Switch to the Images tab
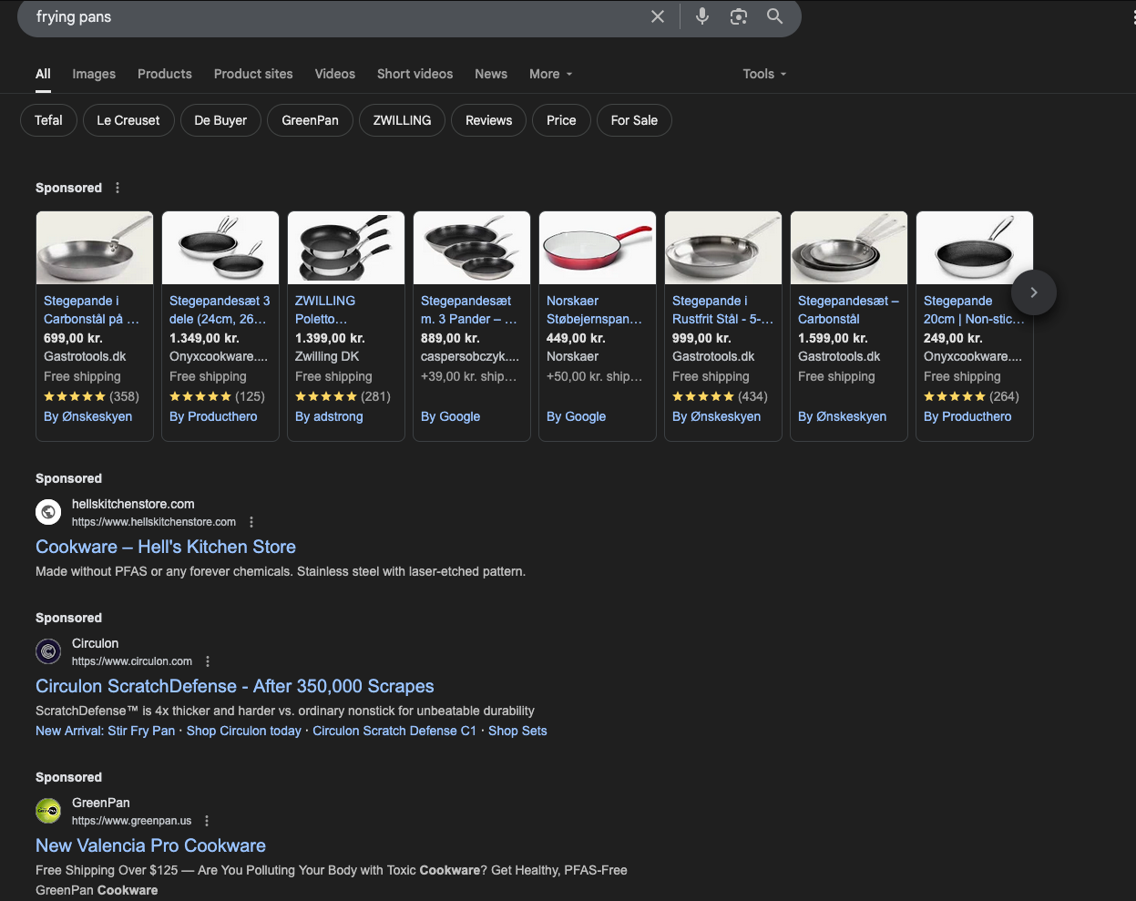 (x=94, y=74)
